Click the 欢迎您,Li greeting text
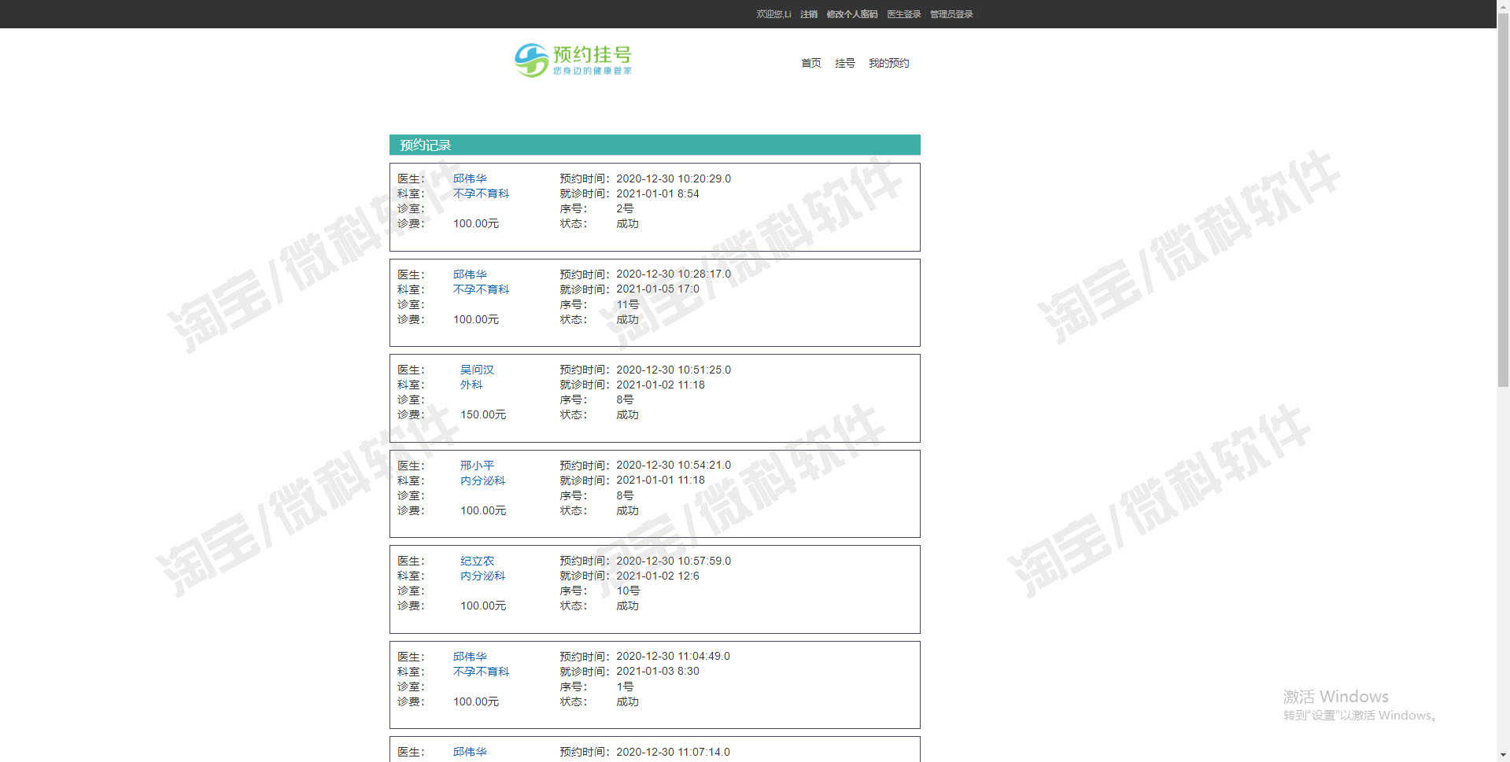Screen dimensions: 1510x762 (773, 14)
